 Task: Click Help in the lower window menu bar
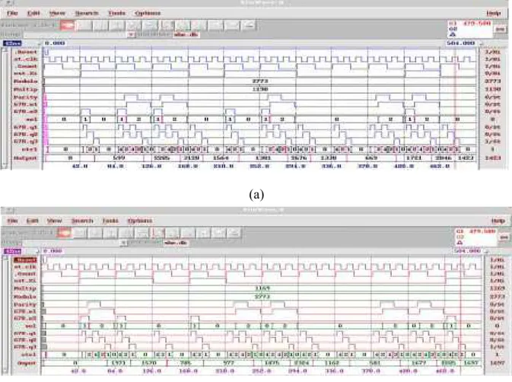[x=498, y=221]
